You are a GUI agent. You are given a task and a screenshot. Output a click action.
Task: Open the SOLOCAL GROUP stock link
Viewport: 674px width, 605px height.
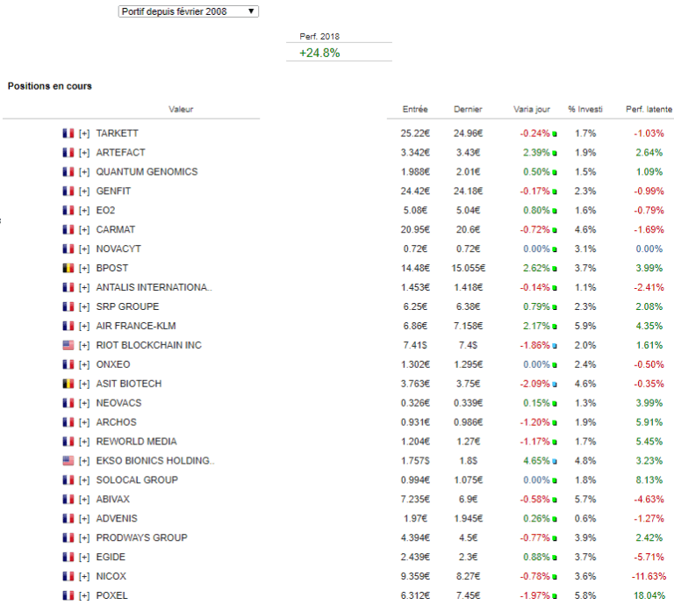point(137,480)
